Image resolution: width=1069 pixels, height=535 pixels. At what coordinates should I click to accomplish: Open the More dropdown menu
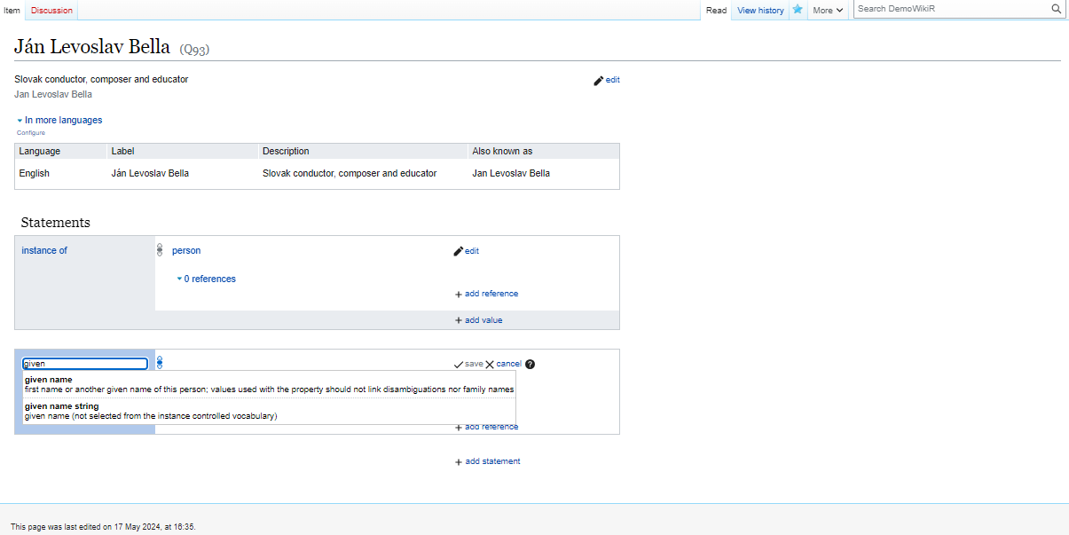tap(828, 11)
